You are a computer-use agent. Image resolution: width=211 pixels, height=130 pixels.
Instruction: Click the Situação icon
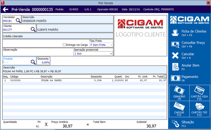click(x=175, y=124)
